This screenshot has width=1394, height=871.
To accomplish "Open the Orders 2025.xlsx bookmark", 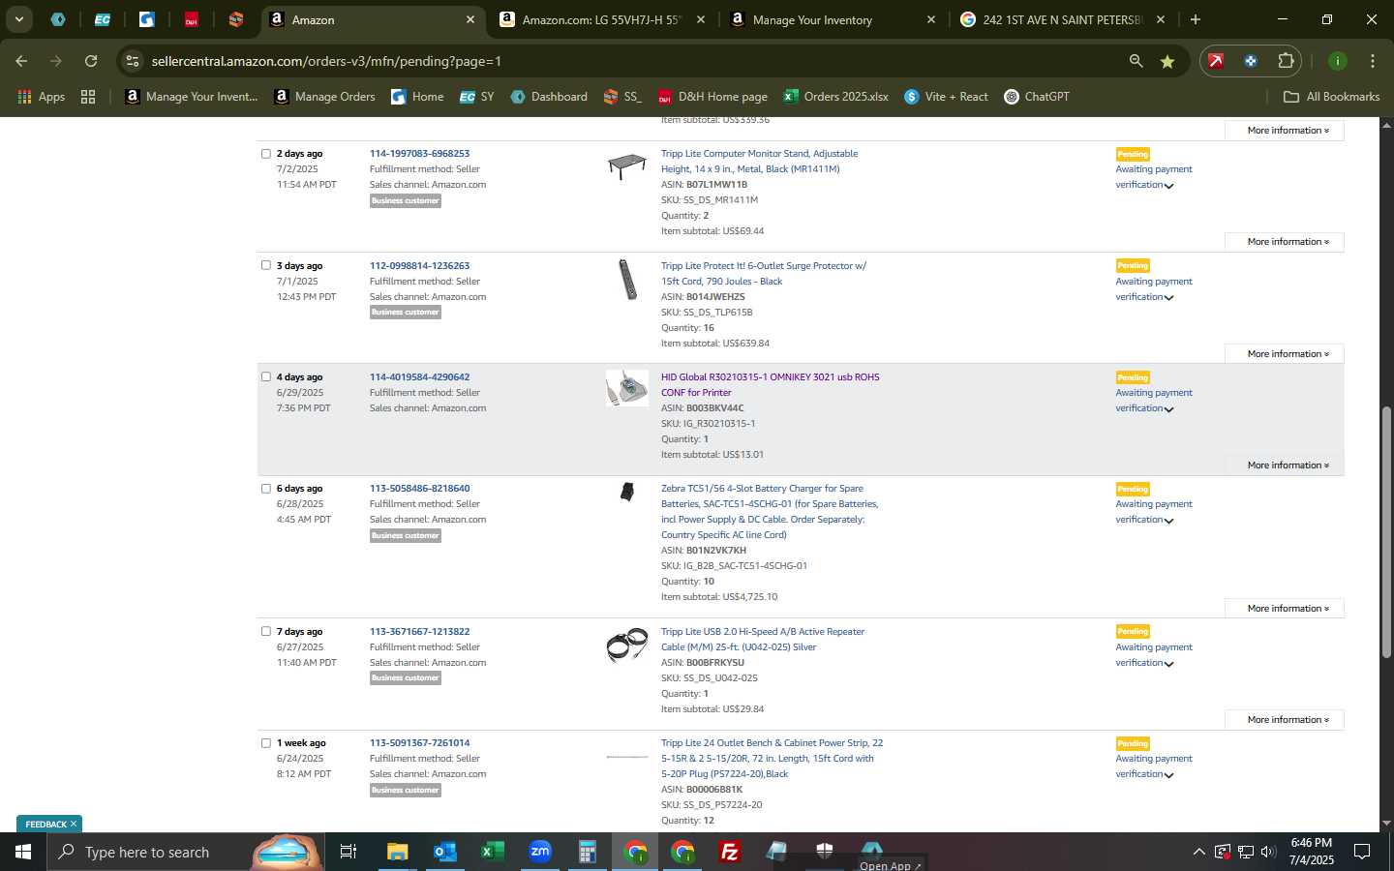I will (835, 97).
